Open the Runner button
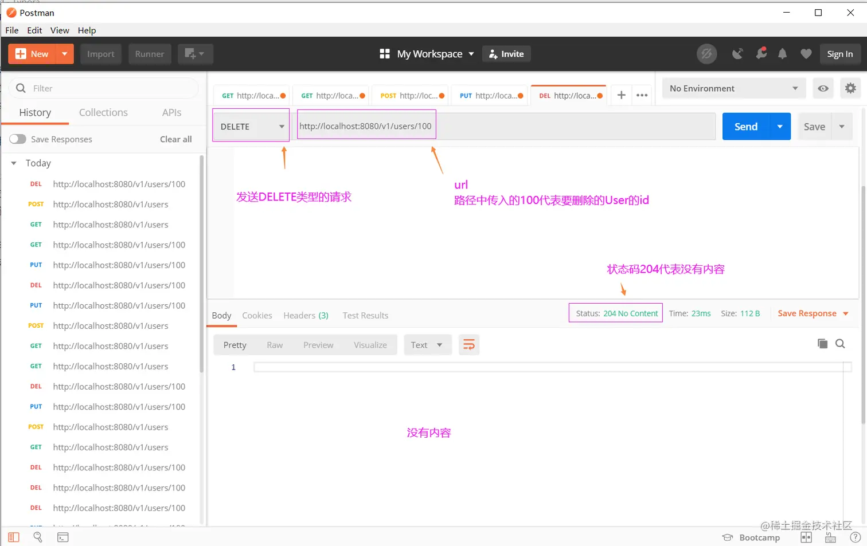 150,54
